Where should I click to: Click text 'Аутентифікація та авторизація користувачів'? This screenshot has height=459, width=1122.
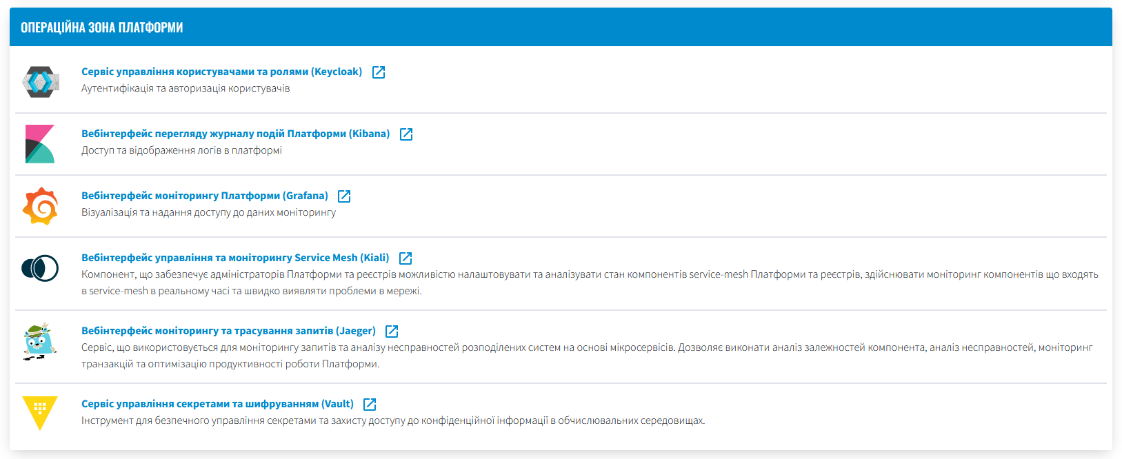[x=186, y=88]
